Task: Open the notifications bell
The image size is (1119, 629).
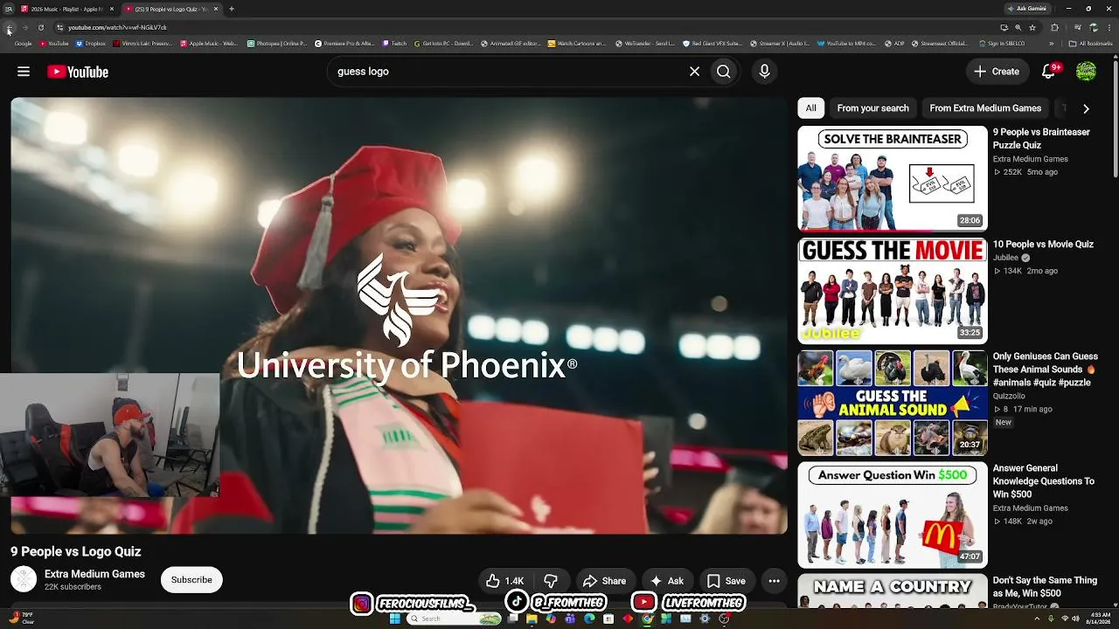Action: pyautogui.click(x=1049, y=72)
